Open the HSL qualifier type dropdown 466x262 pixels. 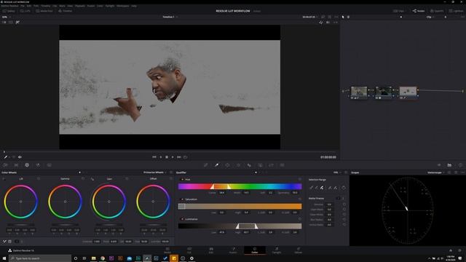pyautogui.click(x=337, y=172)
